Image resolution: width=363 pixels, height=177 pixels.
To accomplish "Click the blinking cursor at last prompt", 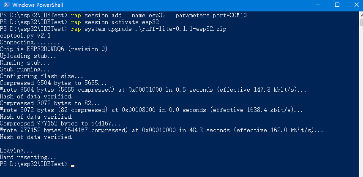I will pos(73,164).
